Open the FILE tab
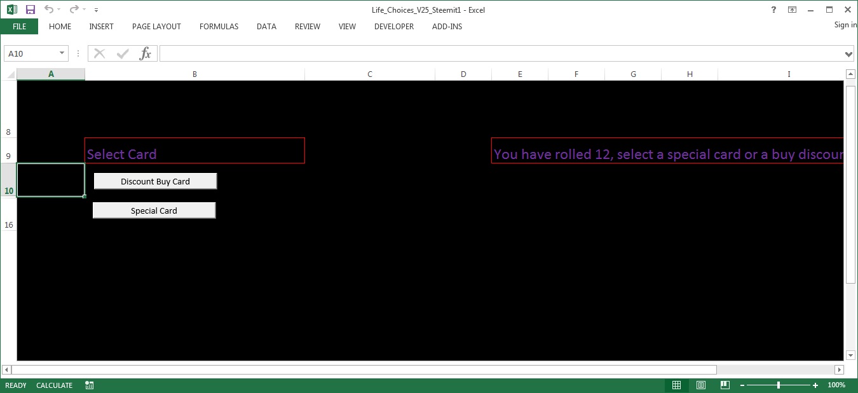 19,27
